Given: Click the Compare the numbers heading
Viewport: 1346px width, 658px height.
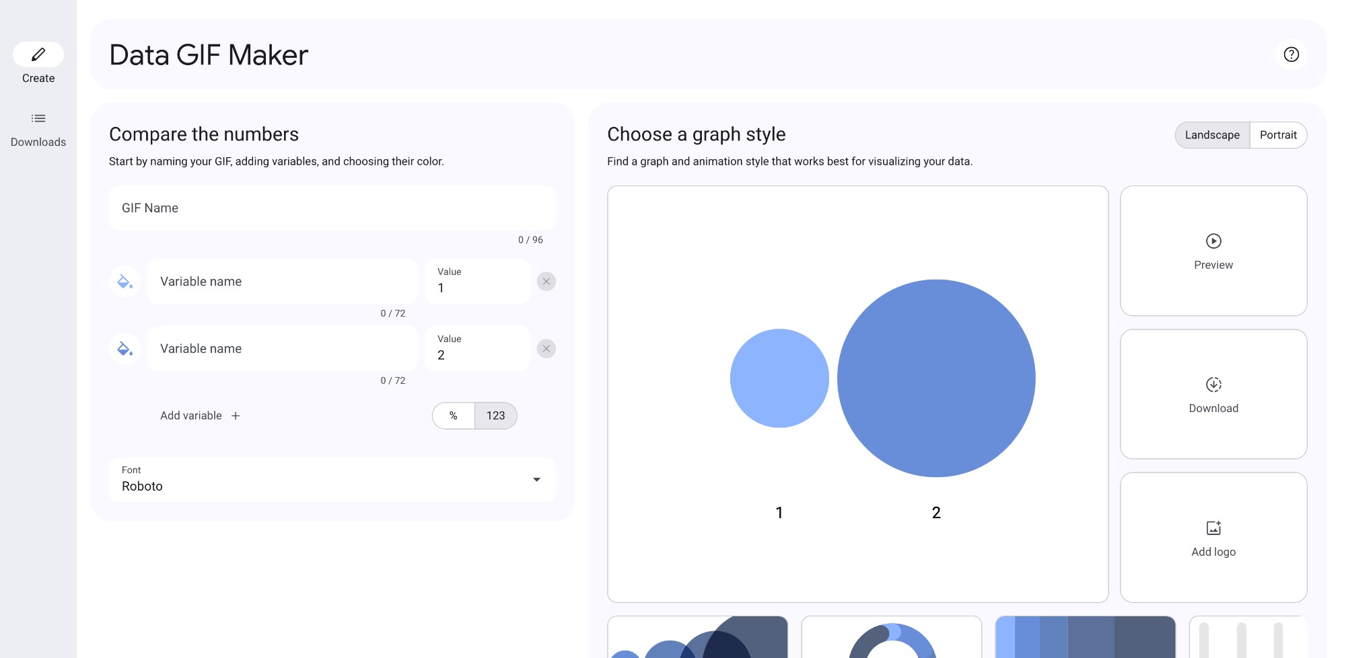Looking at the screenshot, I should 204,134.
